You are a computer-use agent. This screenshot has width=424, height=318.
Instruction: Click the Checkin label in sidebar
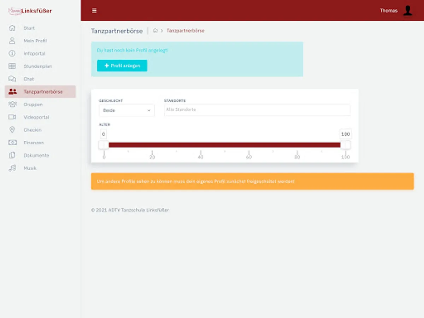33,130
